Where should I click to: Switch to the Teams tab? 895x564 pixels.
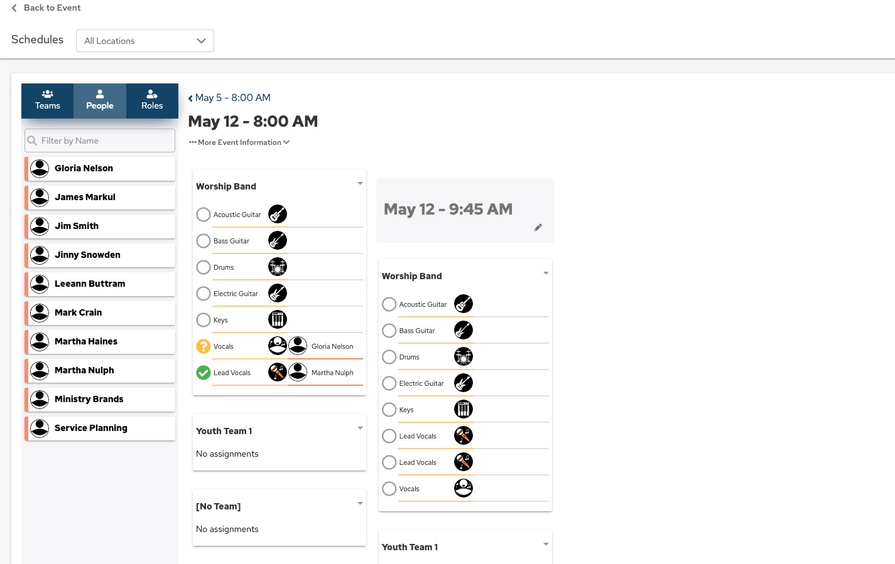[x=48, y=100]
